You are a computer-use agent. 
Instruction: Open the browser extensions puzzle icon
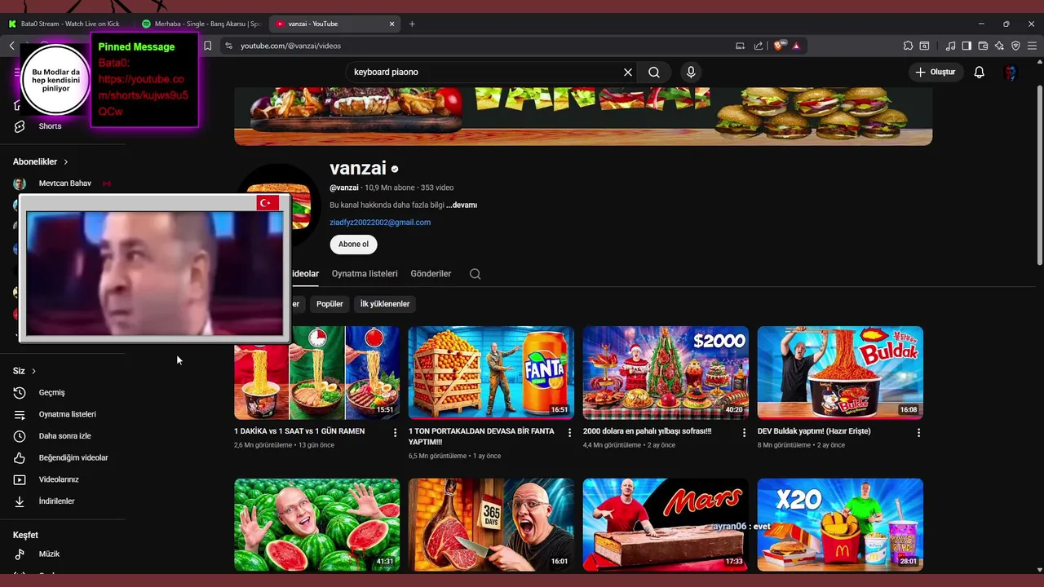pos(908,46)
